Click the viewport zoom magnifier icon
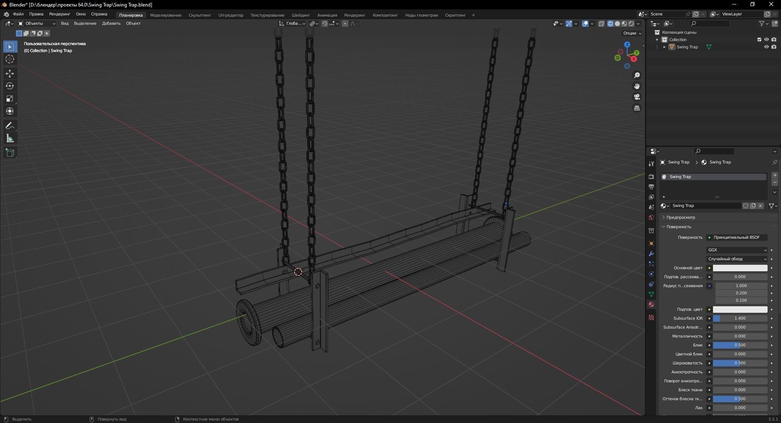 pyautogui.click(x=637, y=75)
